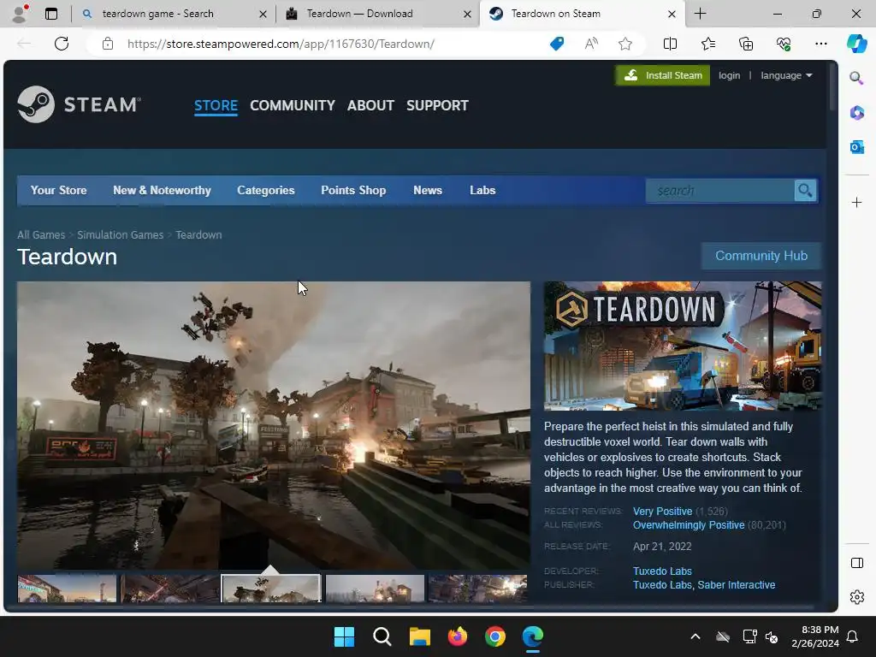View site information via the lock icon
Image resolution: width=876 pixels, height=657 pixels.
tap(108, 44)
